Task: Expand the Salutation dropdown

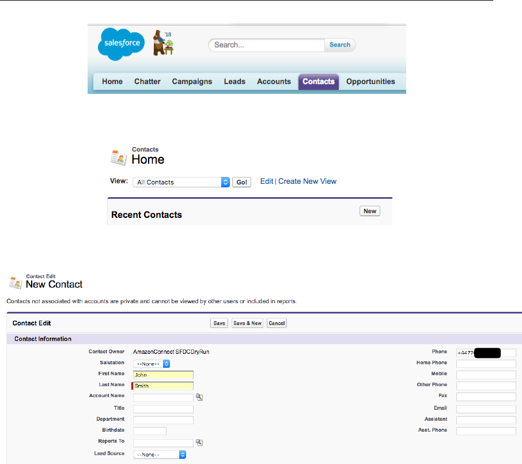Action: tap(152, 364)
